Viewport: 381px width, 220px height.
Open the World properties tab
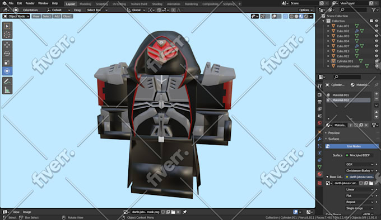coord(319,123)
